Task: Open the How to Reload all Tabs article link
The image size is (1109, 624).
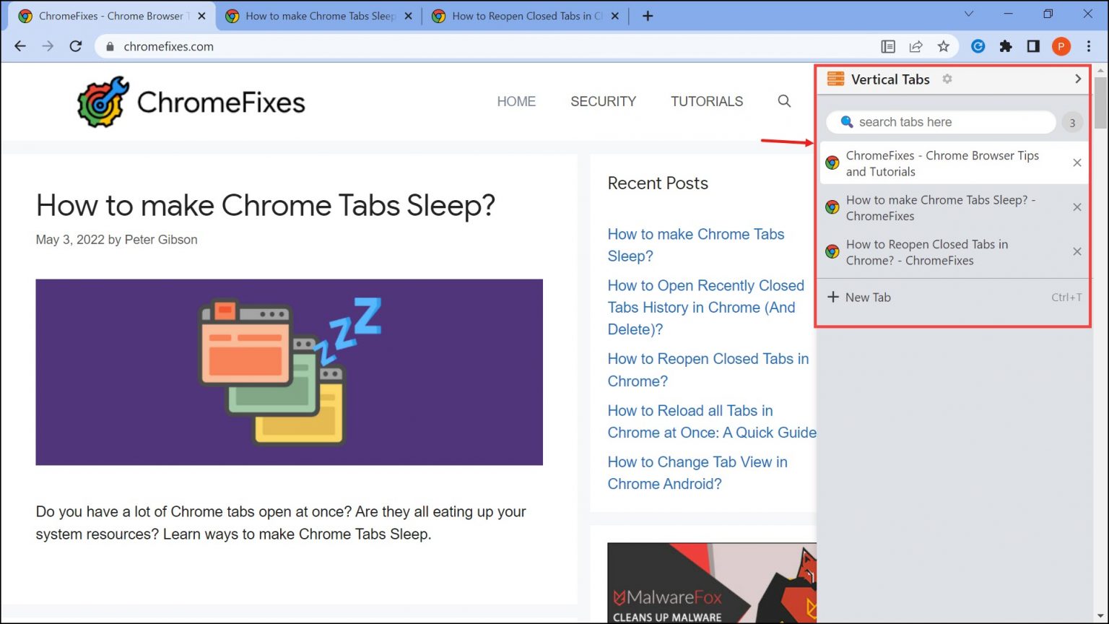Action: point(690,410)
